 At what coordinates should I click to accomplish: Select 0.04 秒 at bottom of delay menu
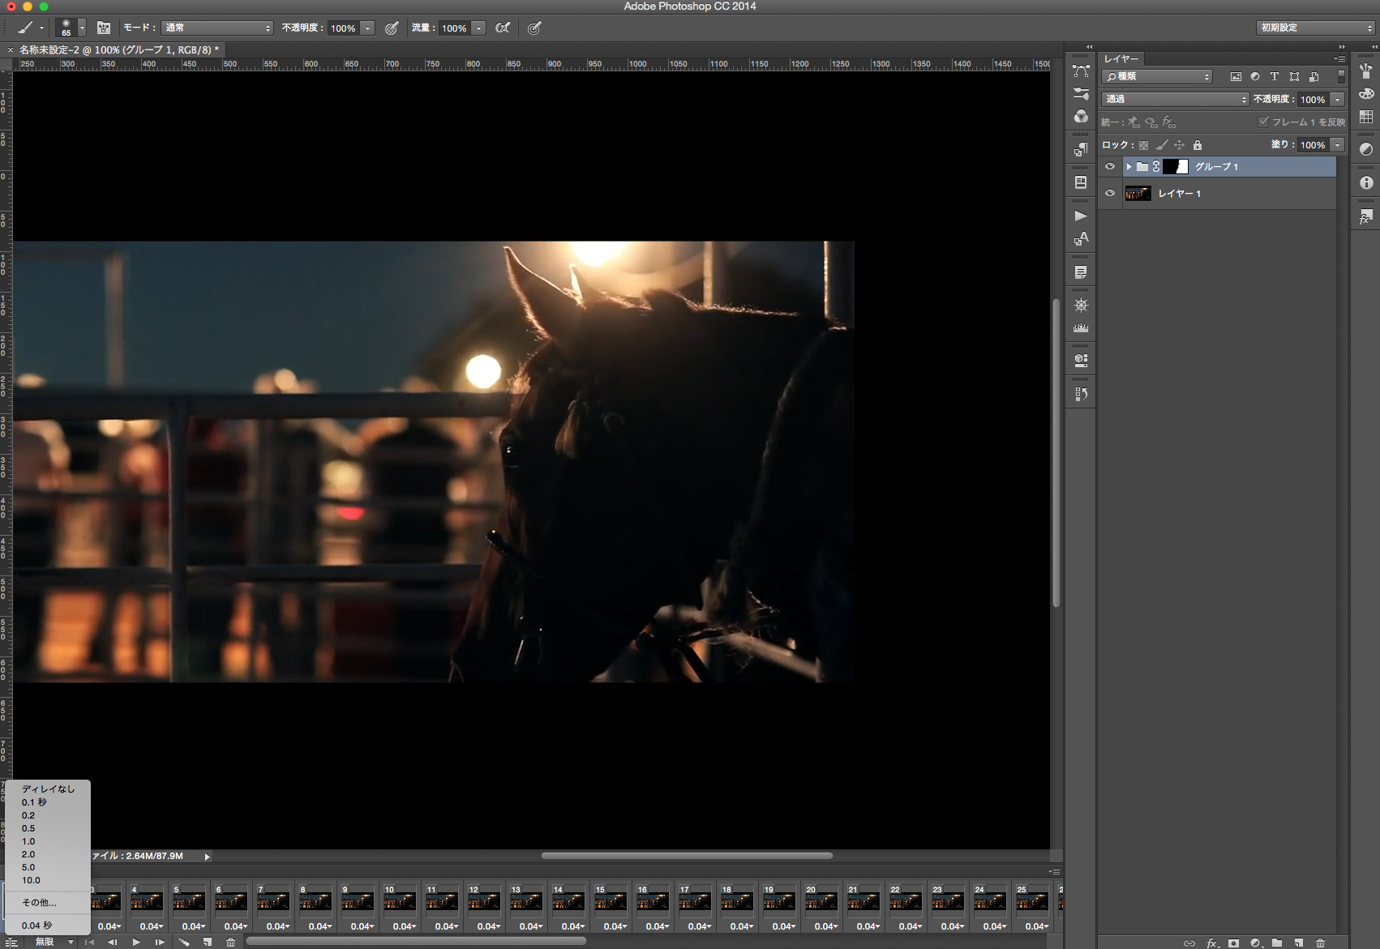(x=48, y=925)
